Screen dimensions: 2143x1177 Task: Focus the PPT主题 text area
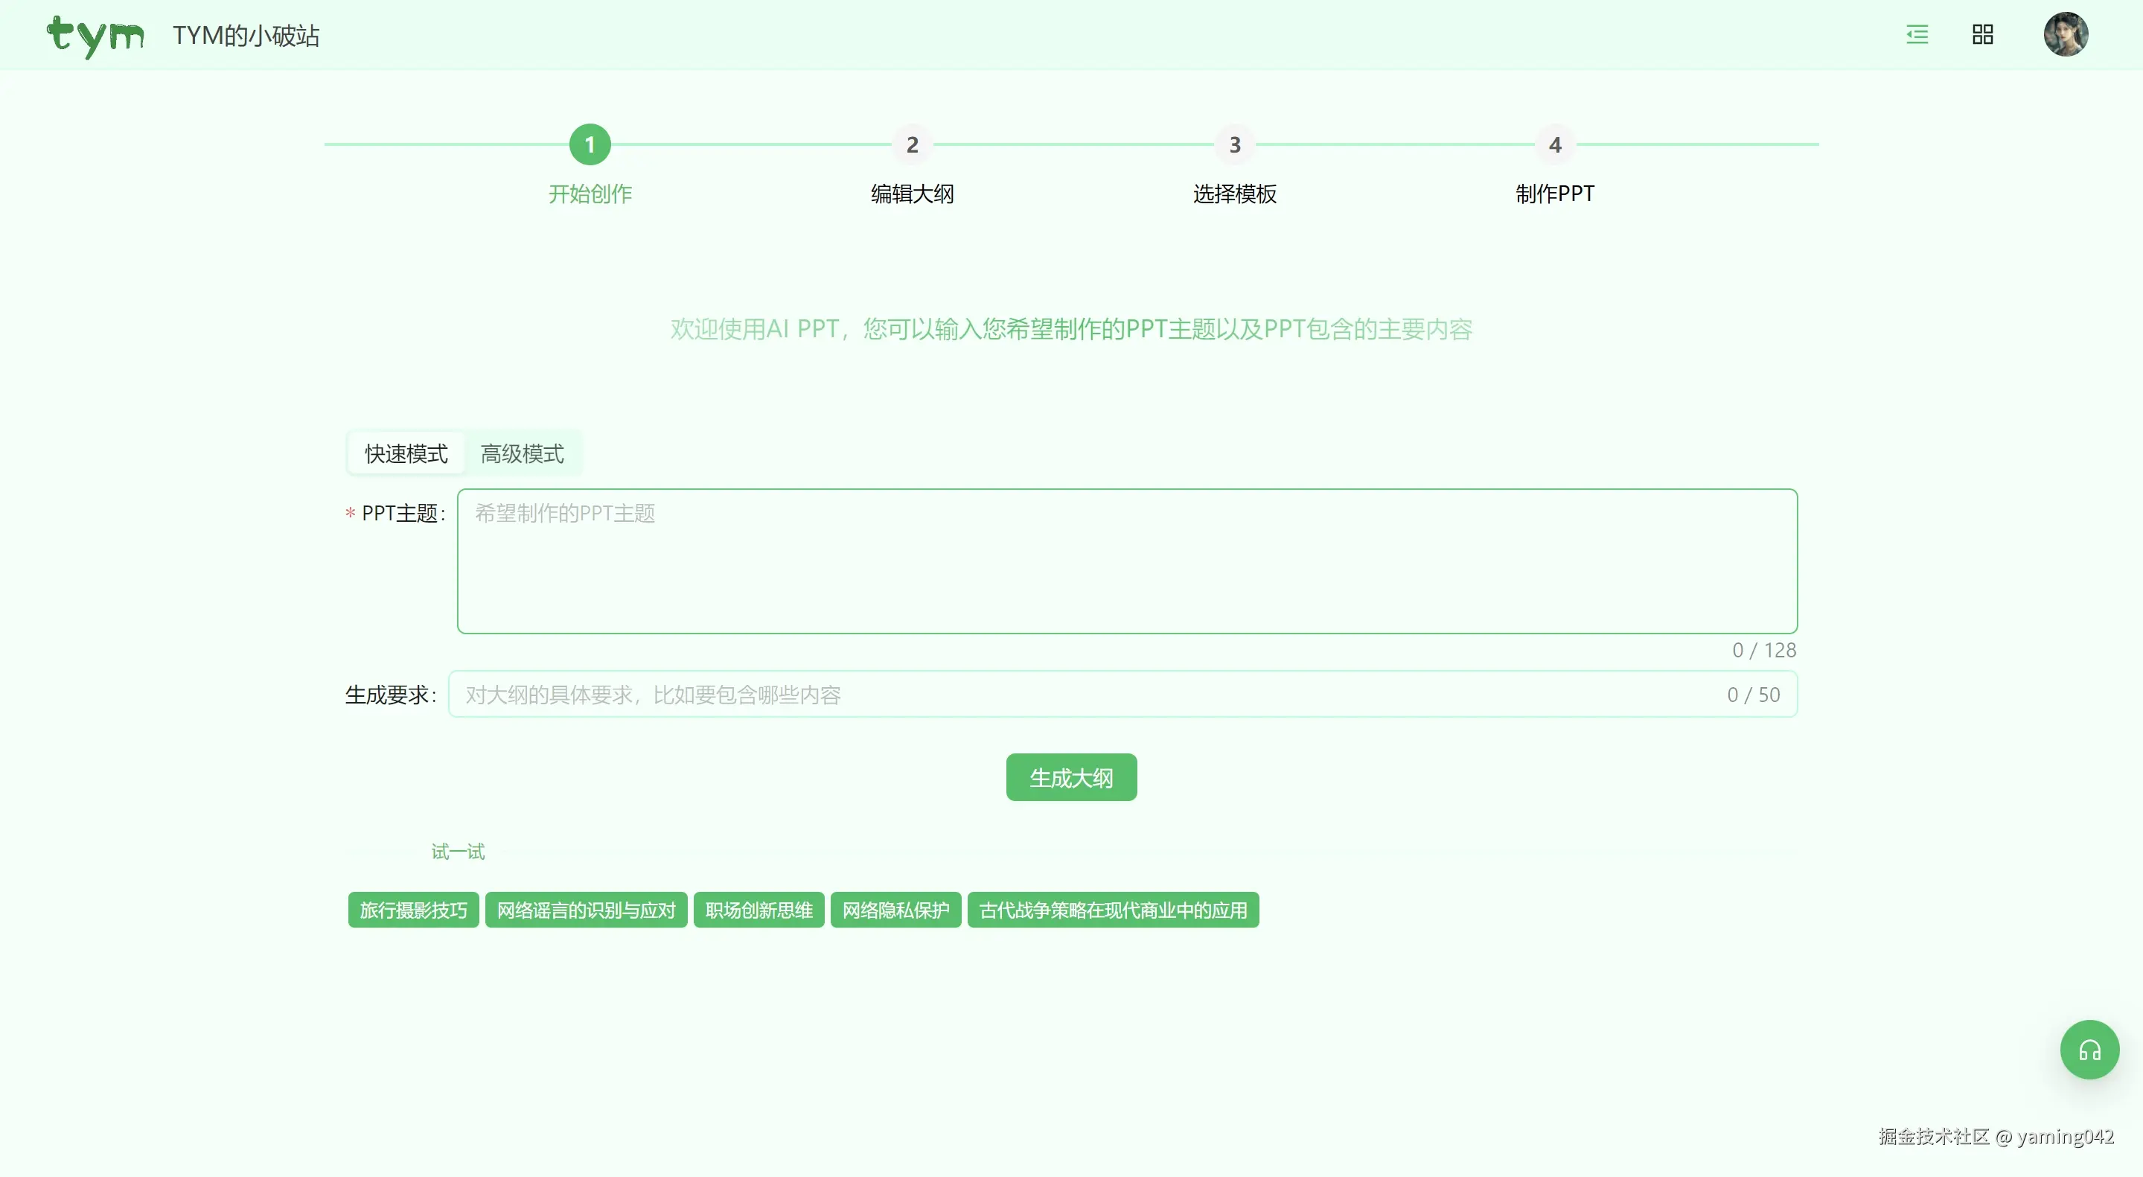(1126, 561)
